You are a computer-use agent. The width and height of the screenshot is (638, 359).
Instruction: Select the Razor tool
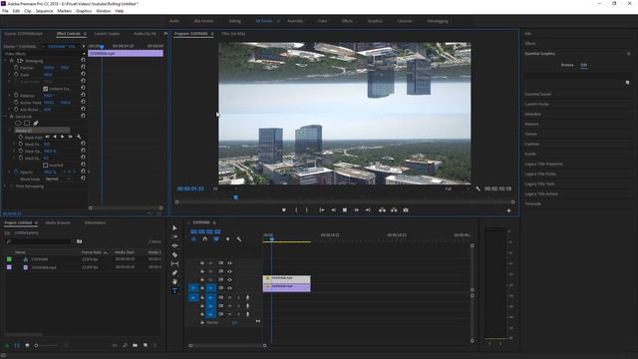coord(174,255)
